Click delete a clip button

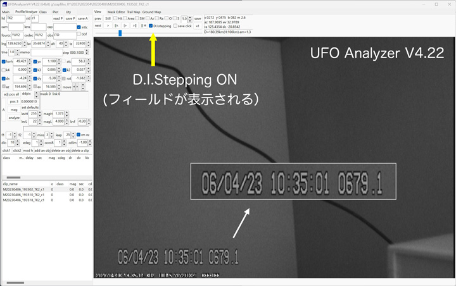80,151
